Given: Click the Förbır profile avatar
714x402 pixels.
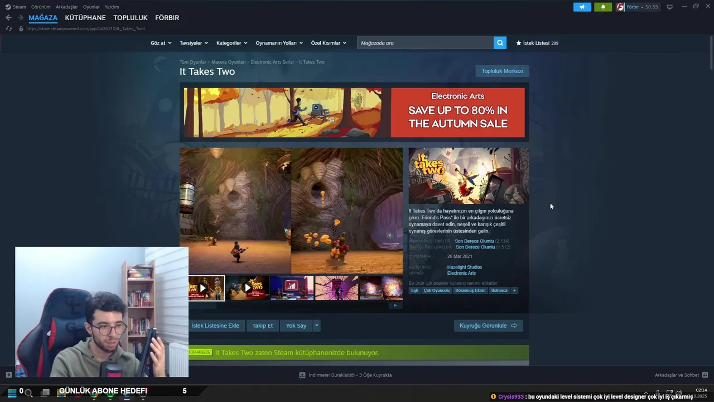Looking at the screenshot, I should 620,7.
